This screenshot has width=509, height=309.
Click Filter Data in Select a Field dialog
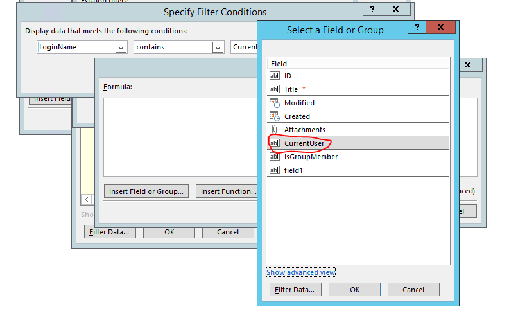(295, 290)
